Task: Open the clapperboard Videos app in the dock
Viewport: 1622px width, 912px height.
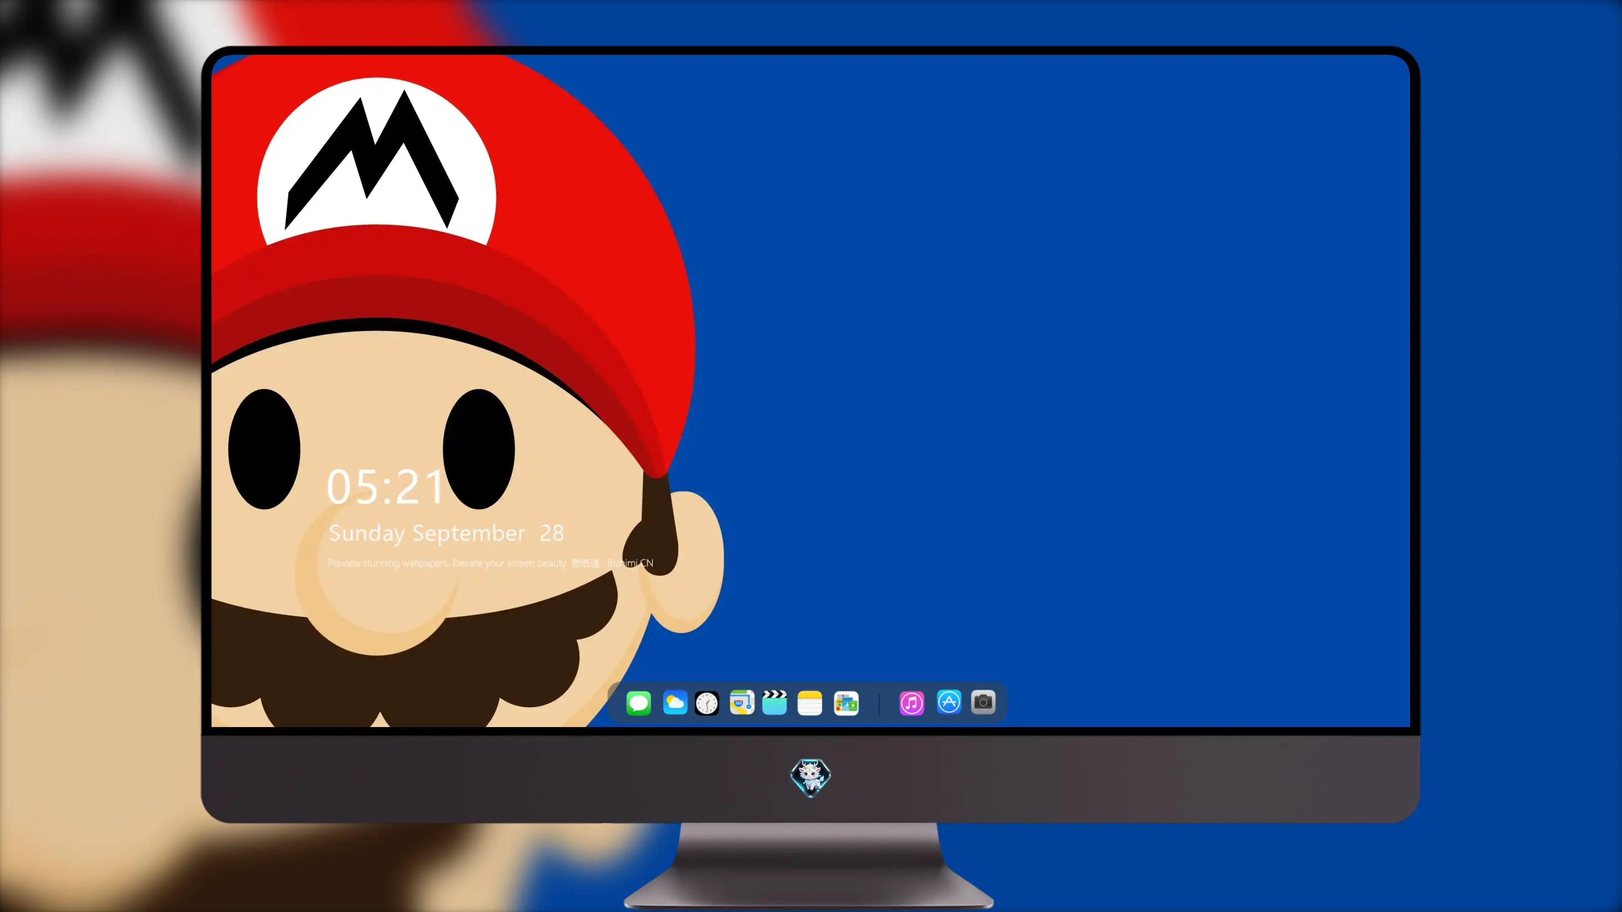Action: point(775,703)
